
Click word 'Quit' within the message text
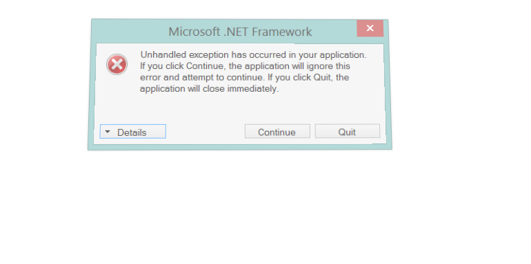(x=321, y=77)
